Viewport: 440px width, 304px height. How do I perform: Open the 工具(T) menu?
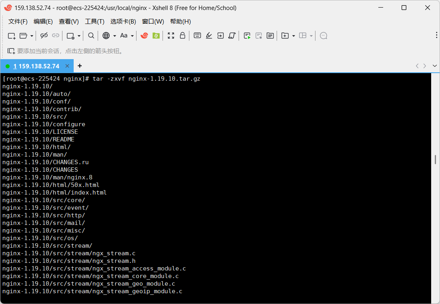coord(94,22)
